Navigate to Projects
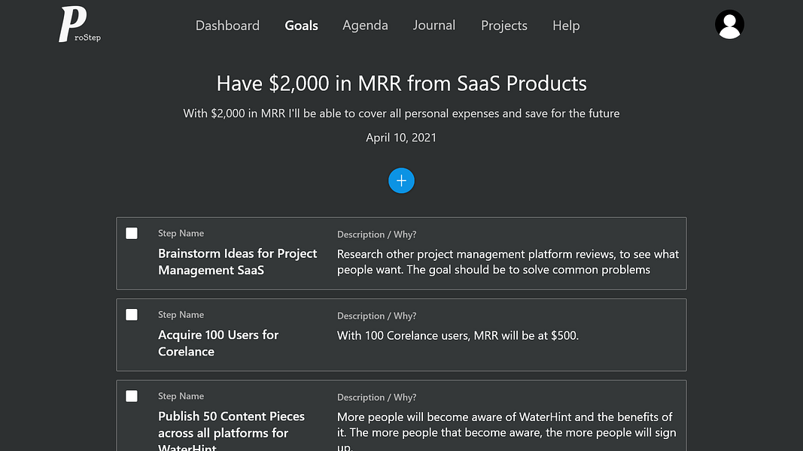The width and height of the screenshot is (803, 451). (x=503, y=26)
